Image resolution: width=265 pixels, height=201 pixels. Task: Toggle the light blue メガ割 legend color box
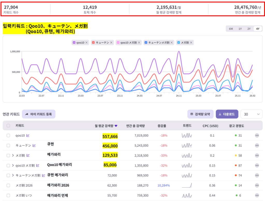179,42
